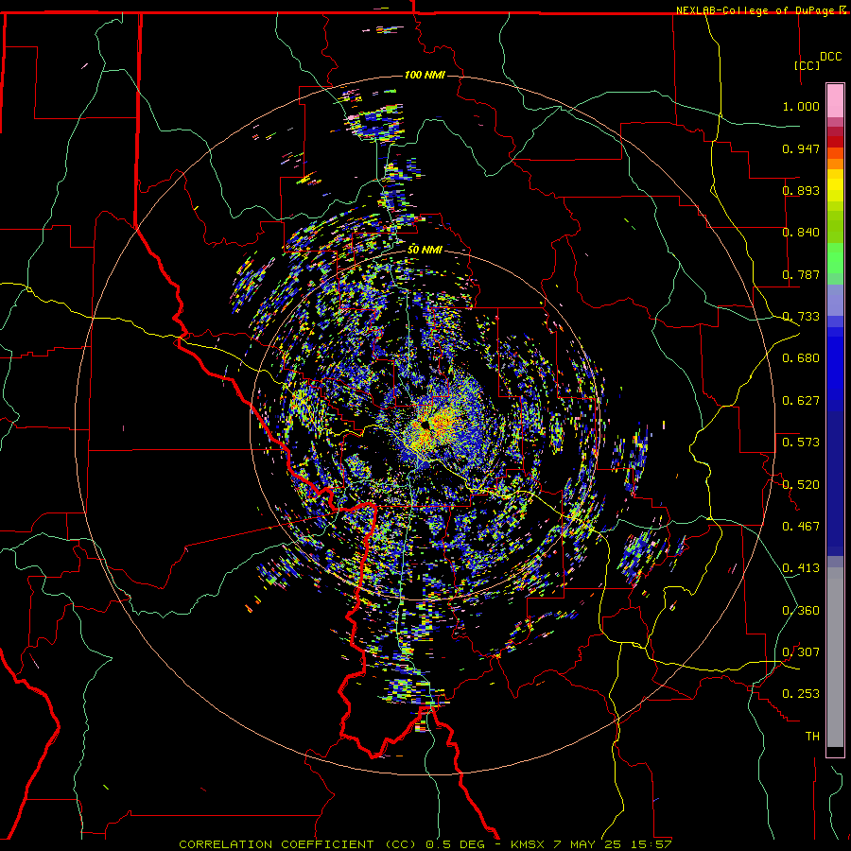Viewport: 851px width, 851px height.
Task: Click the TH threshold legend label
Action: tap(812, 737)
